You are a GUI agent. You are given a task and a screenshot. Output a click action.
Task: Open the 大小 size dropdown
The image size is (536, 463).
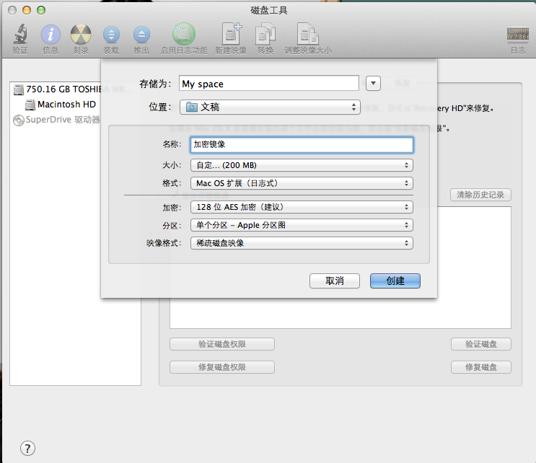pyautogui.click(x=302, y=165)
